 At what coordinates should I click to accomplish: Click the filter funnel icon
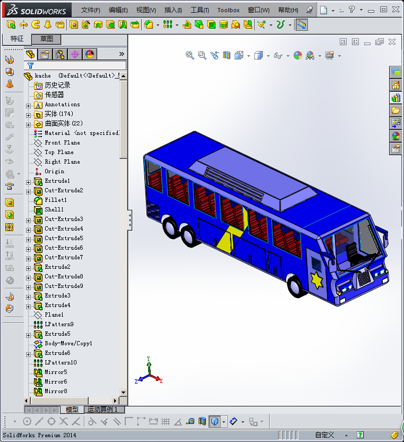(x=30, y=66)
